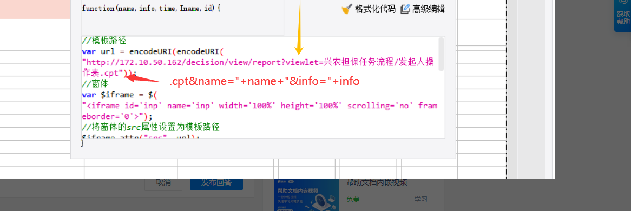Click the 格式化代码 text label
This screenshot has height=211, width=631.
pos(375,9)
